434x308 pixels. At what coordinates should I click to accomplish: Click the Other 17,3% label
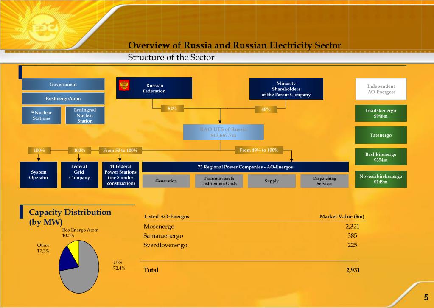click(x=43, y=248)
